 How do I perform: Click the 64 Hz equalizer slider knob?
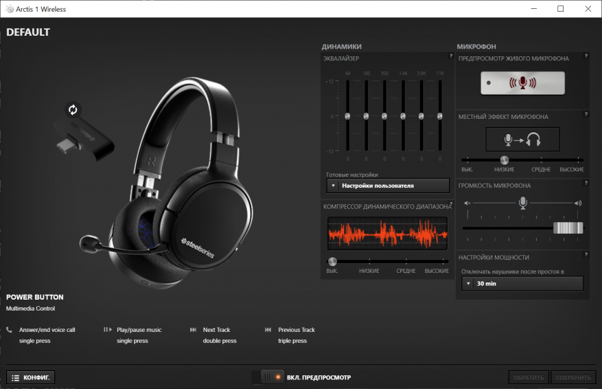[x=347, y=116]
